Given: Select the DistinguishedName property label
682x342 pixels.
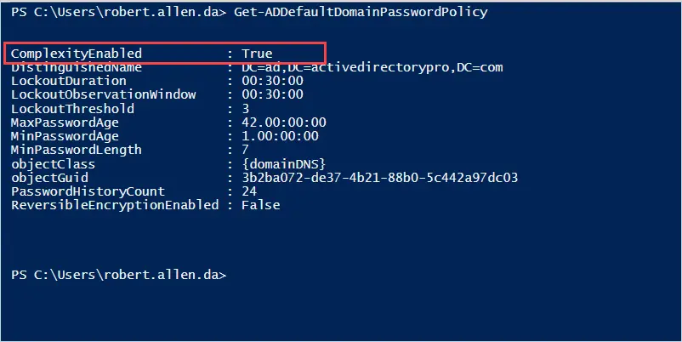Looking at the screenshot, I should 77,68.
